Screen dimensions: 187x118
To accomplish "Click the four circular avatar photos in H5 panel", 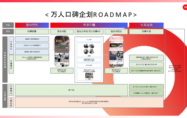I will 89,49.
